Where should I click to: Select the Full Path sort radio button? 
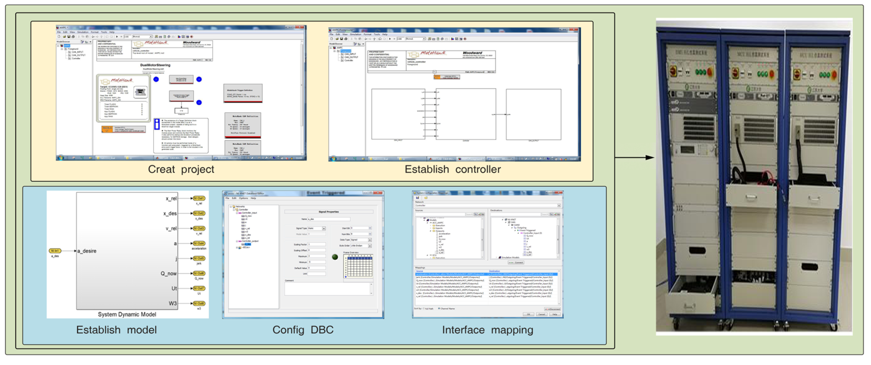click(424, 309)
